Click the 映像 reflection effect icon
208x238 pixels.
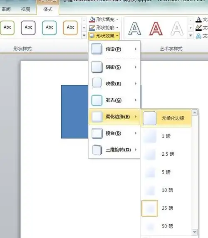pos(97,83)
